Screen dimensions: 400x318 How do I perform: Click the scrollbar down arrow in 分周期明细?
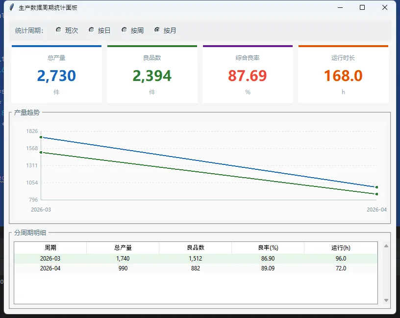(x=386, y=300)
